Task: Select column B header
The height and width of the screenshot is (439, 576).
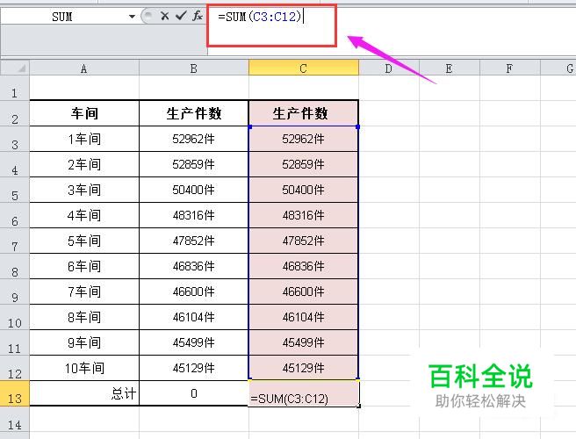Action: coord(194,68)
